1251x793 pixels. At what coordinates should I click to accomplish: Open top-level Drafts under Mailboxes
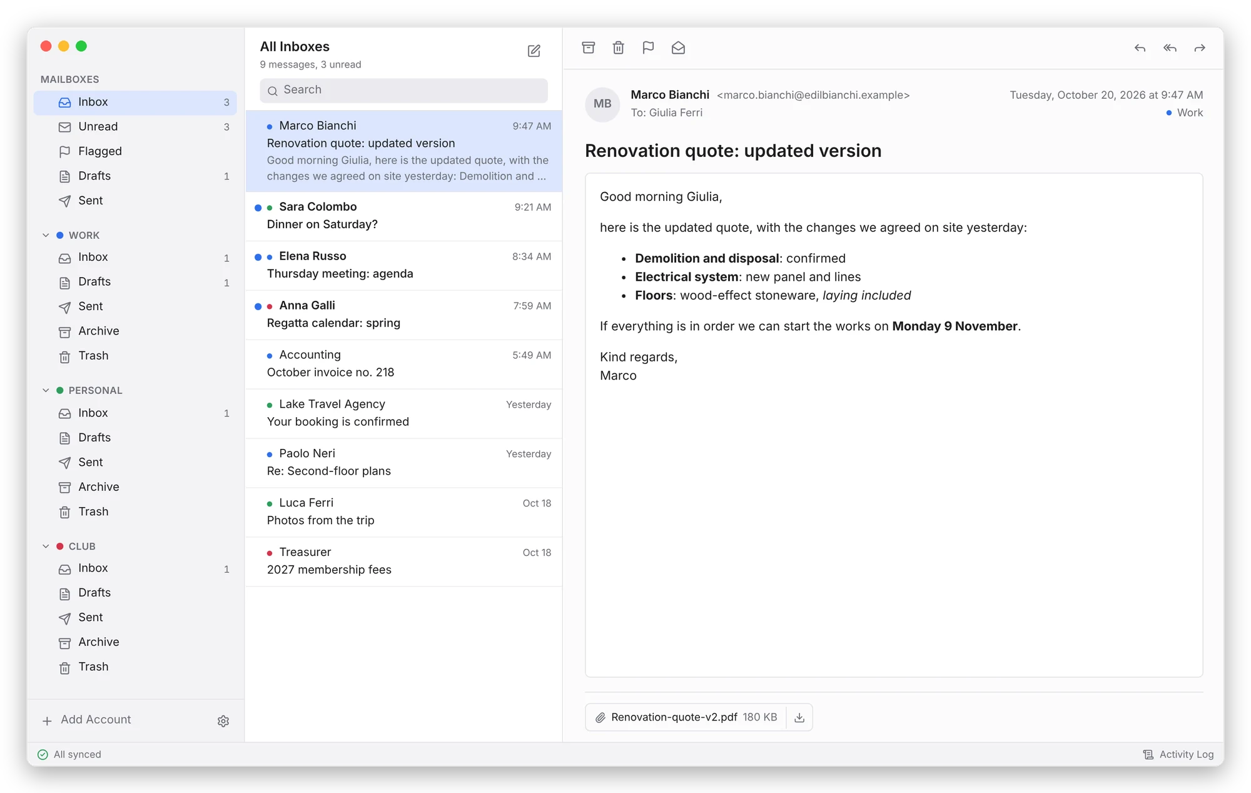coord(135,176)
